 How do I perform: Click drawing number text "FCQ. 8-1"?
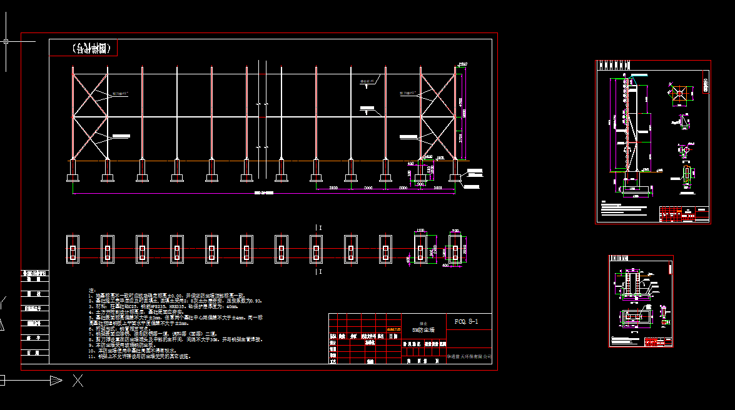point(466,321)
